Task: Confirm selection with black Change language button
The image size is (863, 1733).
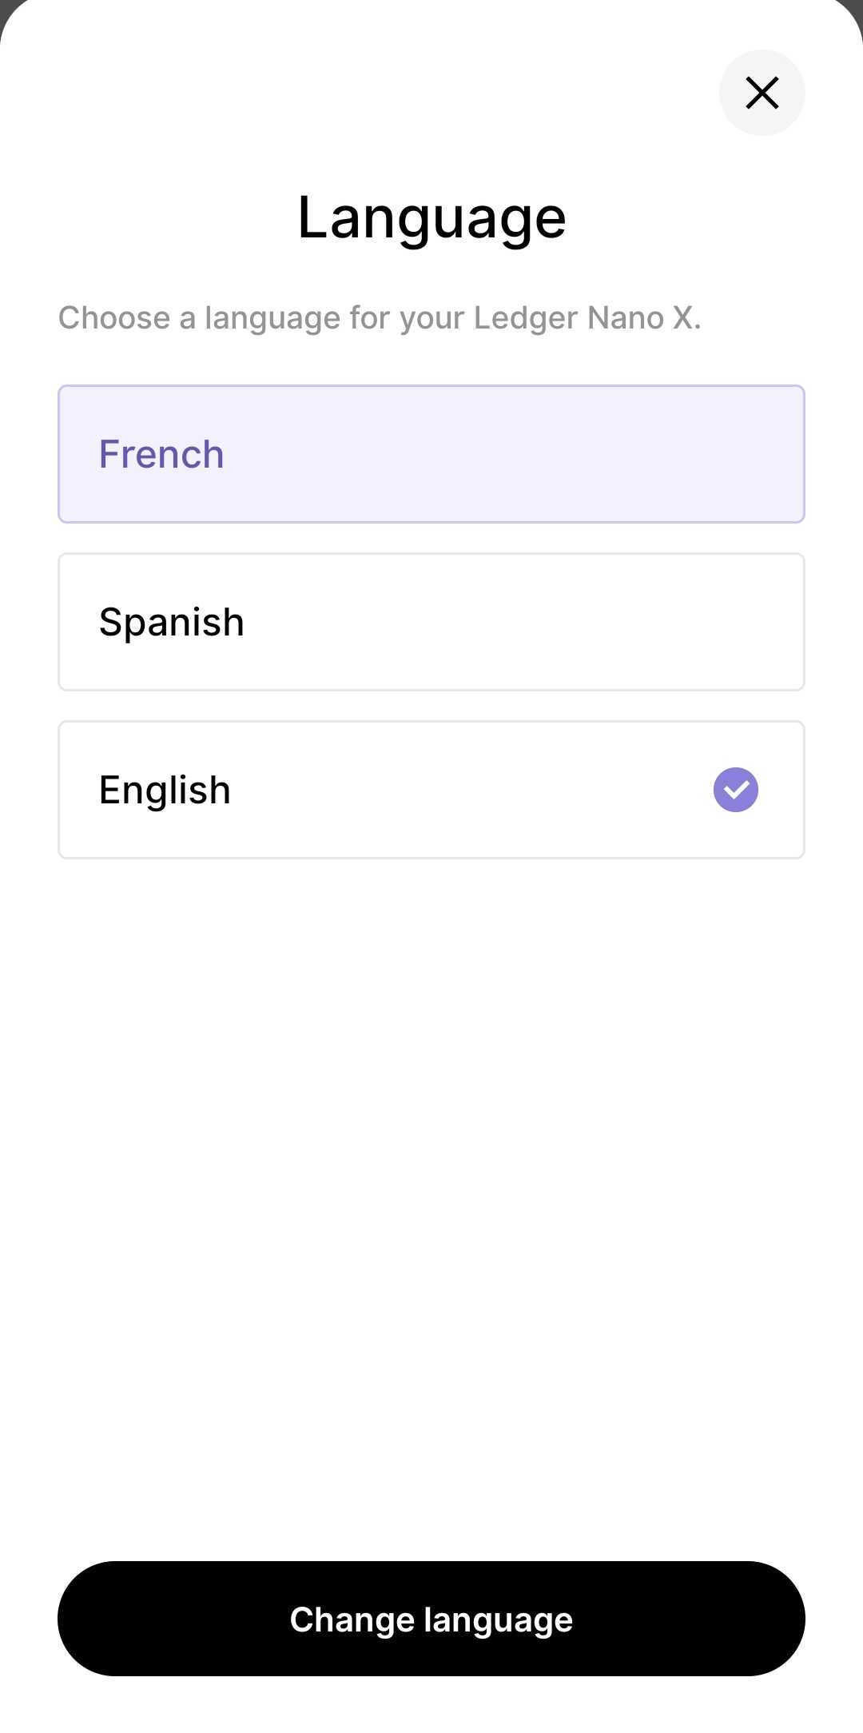Action: 431,1619
